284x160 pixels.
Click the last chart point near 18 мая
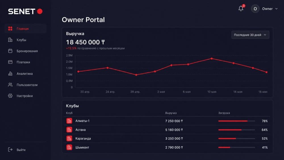click(266, 72)
